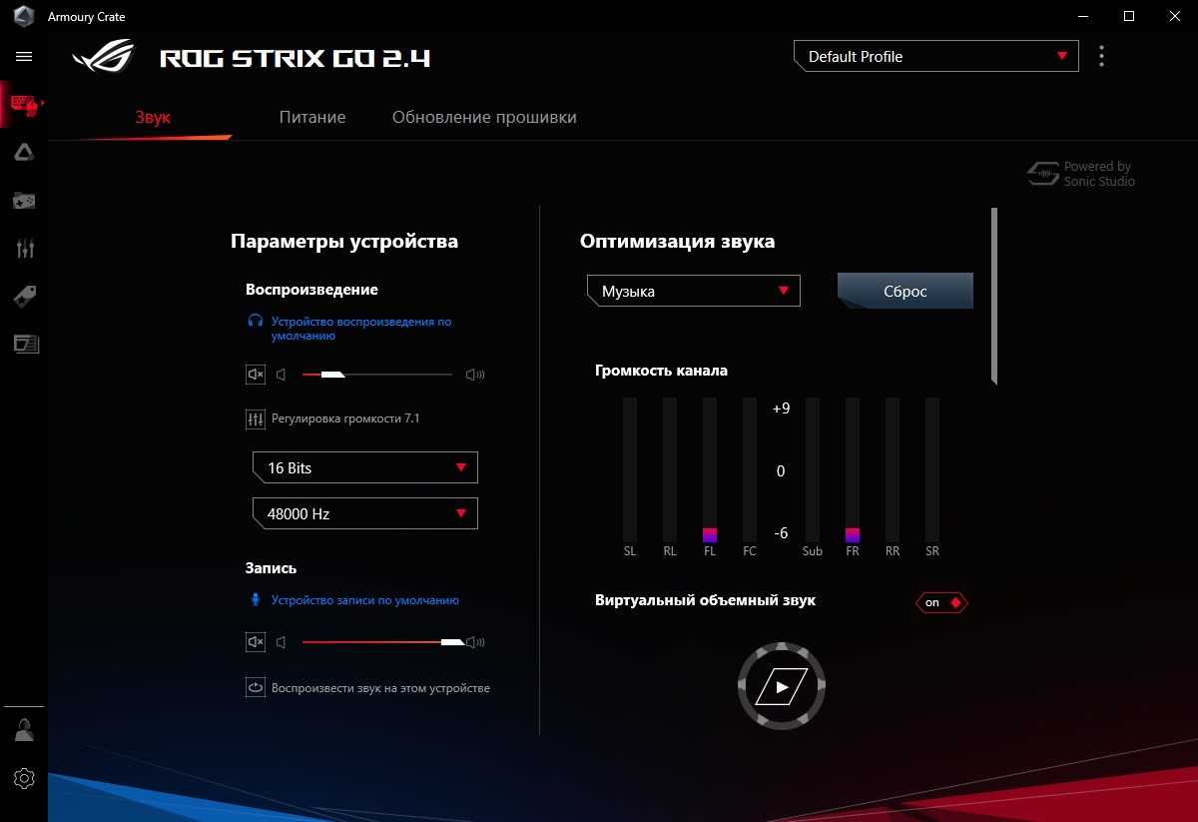Mute the playback device

tap(256, 375)
